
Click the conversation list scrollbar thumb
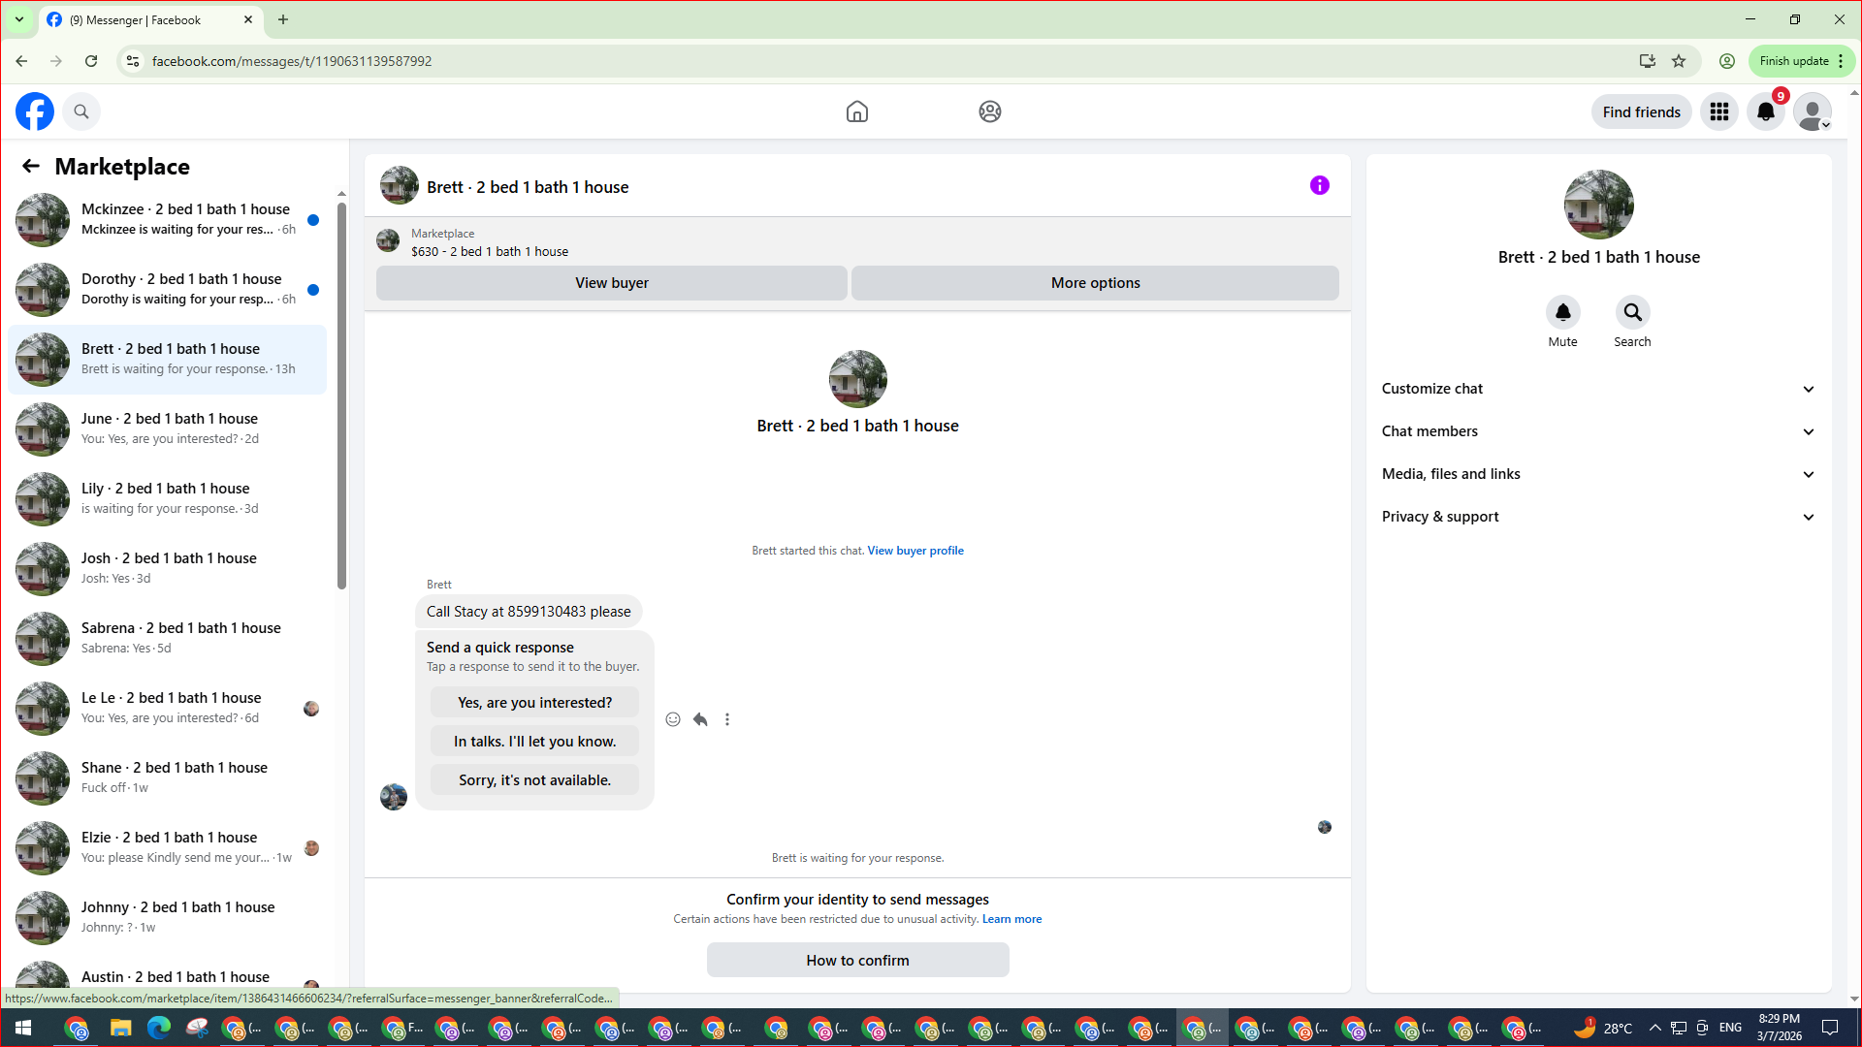coord(341,396)
